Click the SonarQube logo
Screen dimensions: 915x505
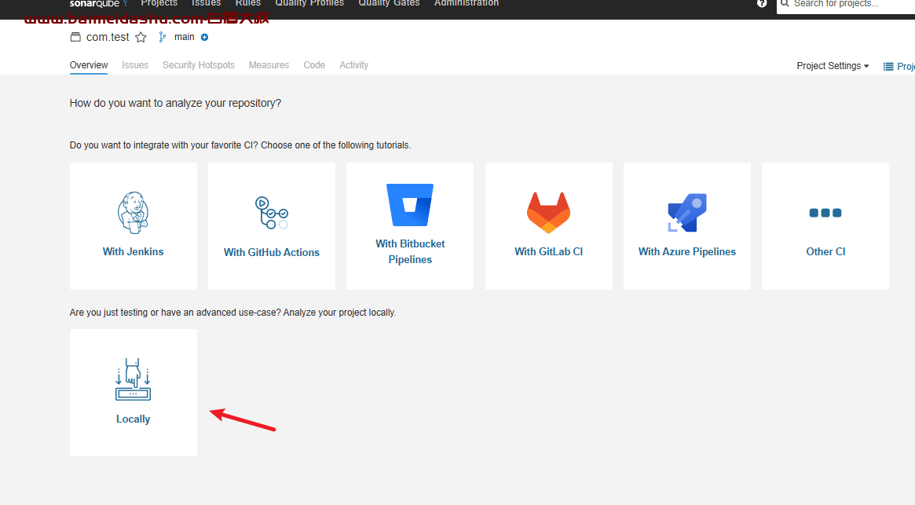(98, 3)
